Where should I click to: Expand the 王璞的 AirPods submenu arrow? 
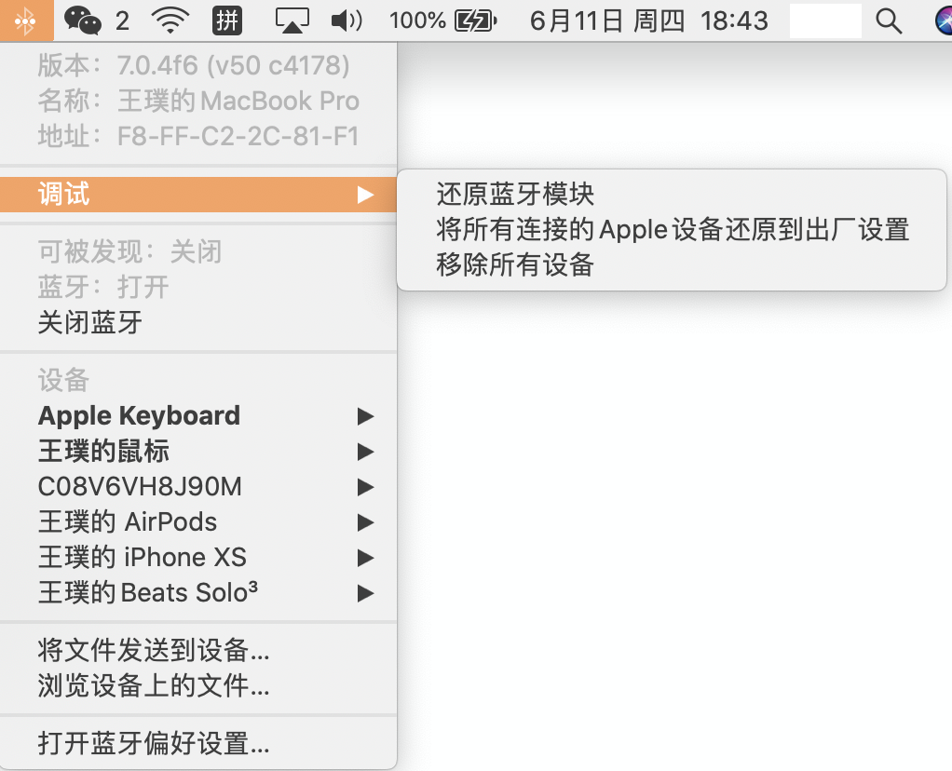(x=365, y=522)
